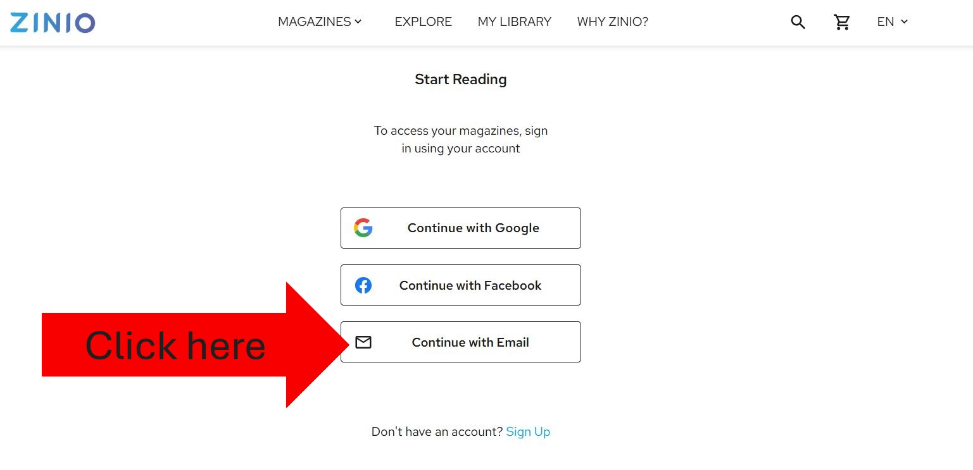
Task: Open the shopping cart icon
Action: coord(842,22)
